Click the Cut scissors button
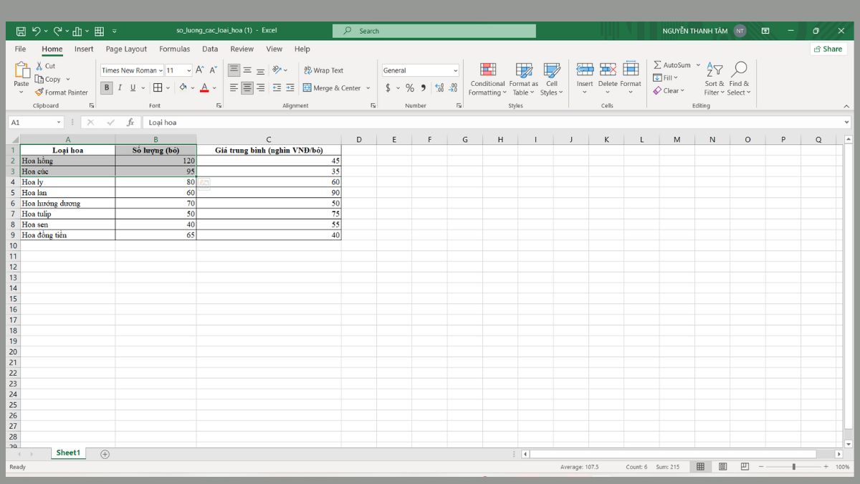The height and width of the screenshot is (484, 860). 45,66
